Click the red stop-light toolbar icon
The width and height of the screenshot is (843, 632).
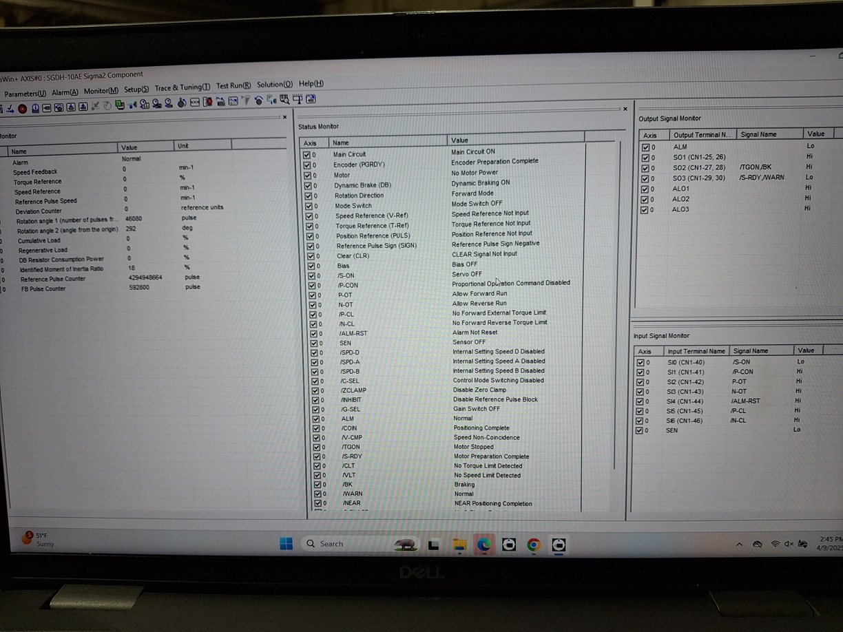click(x=207, y=102)
